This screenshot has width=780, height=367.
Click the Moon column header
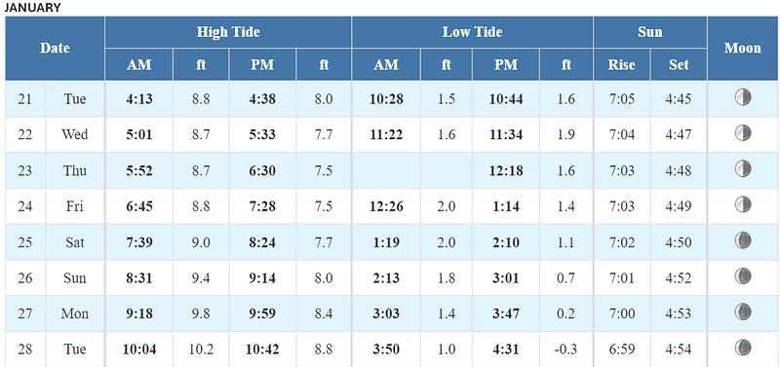[743, 48]
